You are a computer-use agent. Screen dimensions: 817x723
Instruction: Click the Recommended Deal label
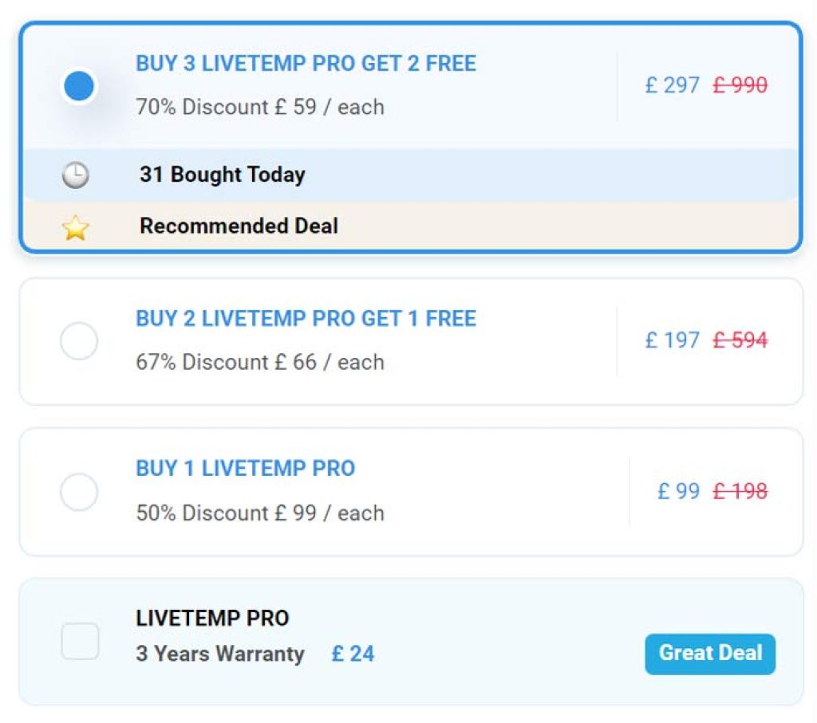[x=239, y=226]
